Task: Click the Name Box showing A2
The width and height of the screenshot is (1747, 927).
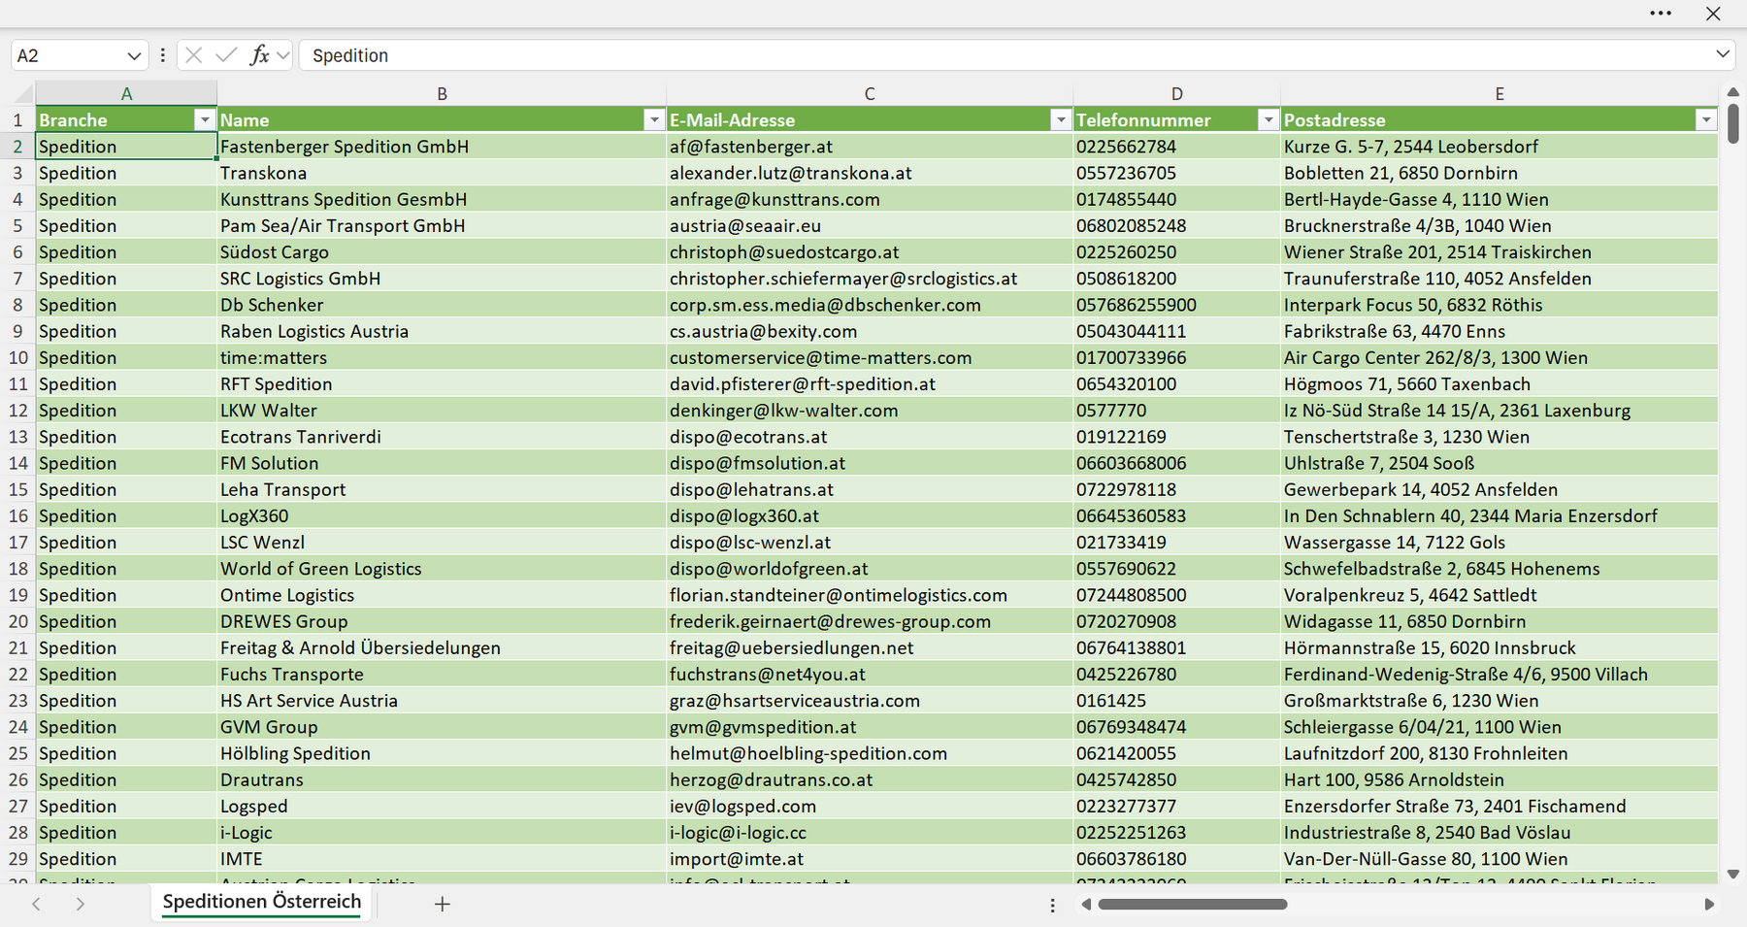Action: 68,55
